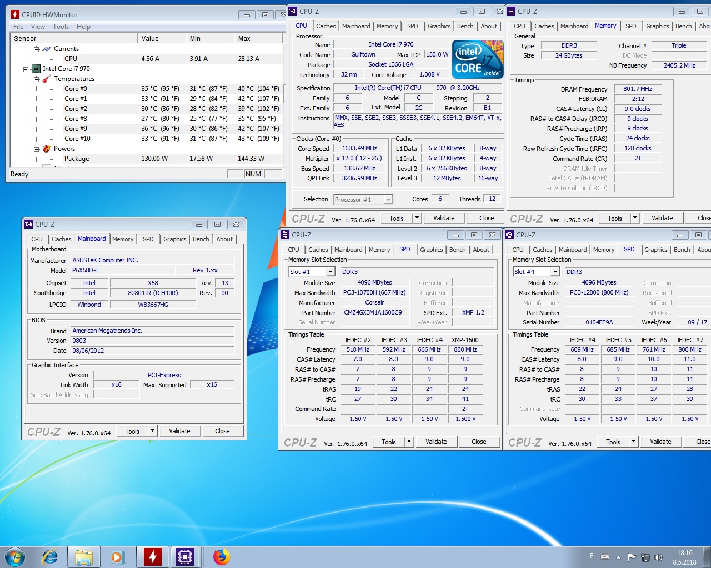Image resolution: width=711 pixels, height=568 pixels.
Task: Click the HWMonitor title bar lightning icon
Action: [x=16, y=14]
